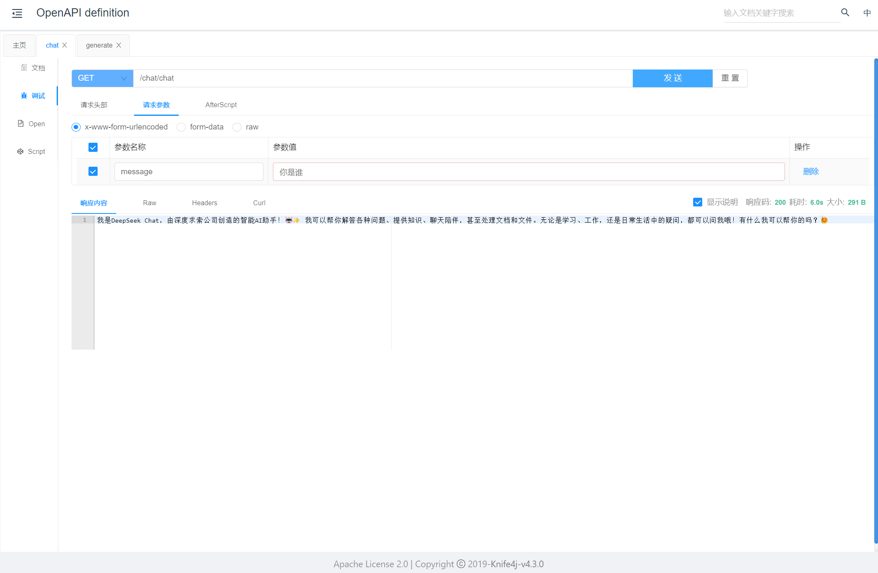
Task: Select the form-data radio option
Action: (181, 127)
